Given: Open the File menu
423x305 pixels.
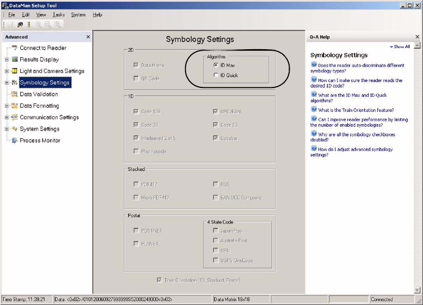Looking at the screenshot, I should pos(11,15).
